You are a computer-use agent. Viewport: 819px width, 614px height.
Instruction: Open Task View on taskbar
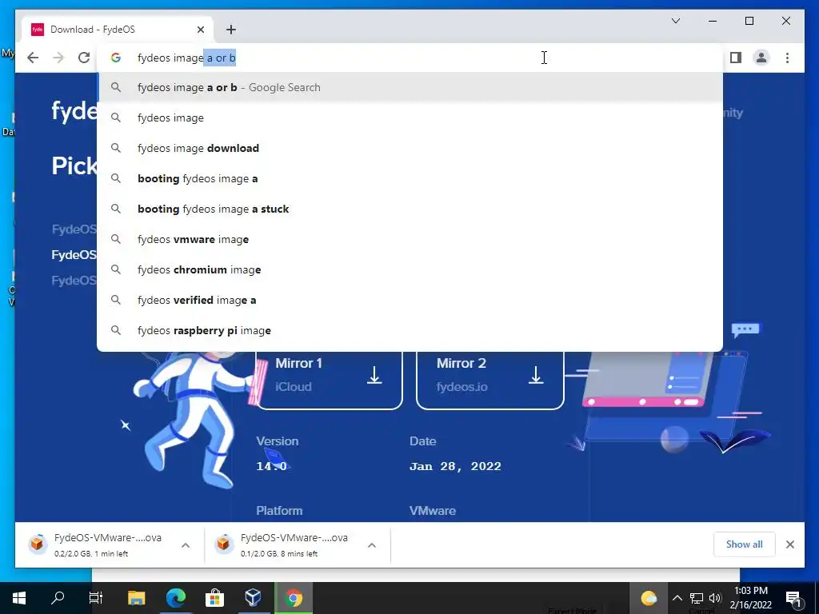96,598
